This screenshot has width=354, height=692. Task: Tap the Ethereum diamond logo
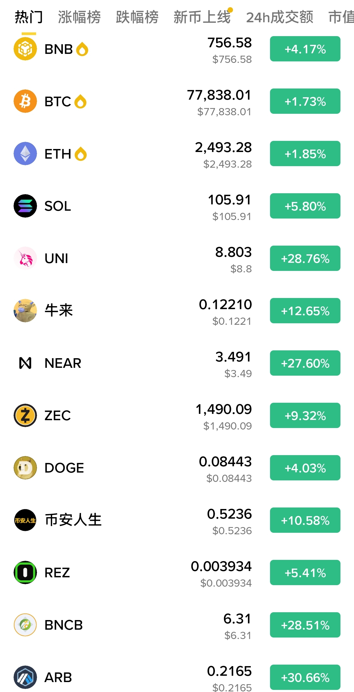(25, 154)
